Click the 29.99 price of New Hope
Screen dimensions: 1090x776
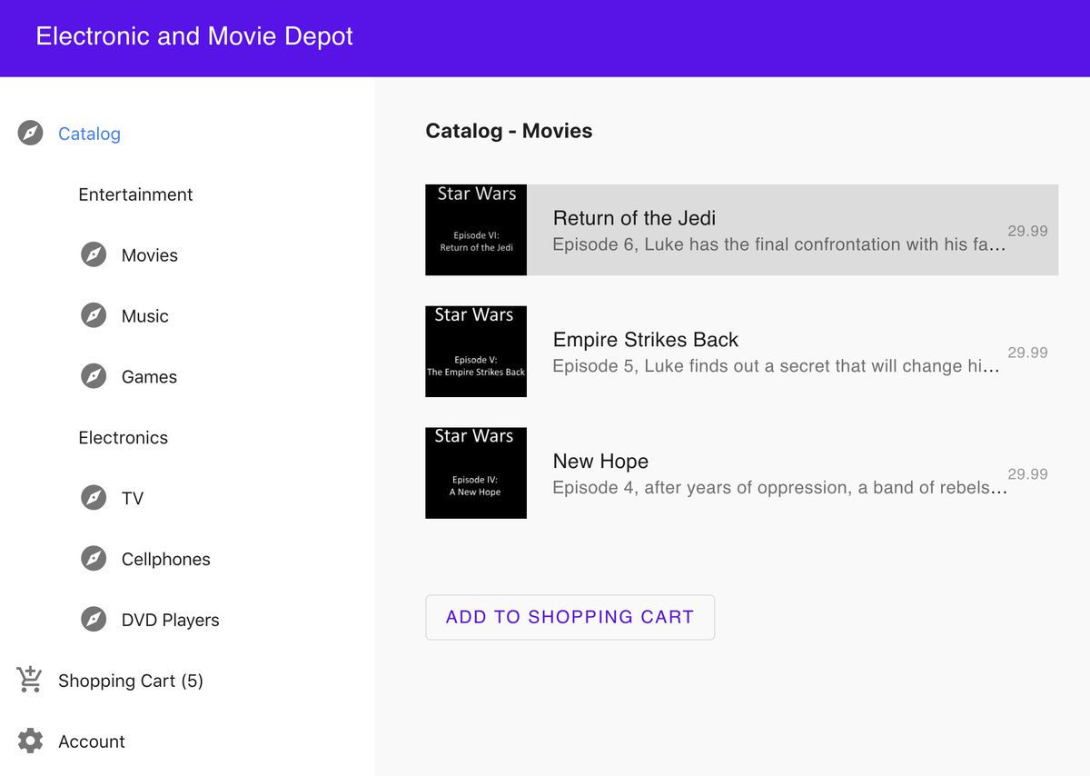(x=1027, y=474)
